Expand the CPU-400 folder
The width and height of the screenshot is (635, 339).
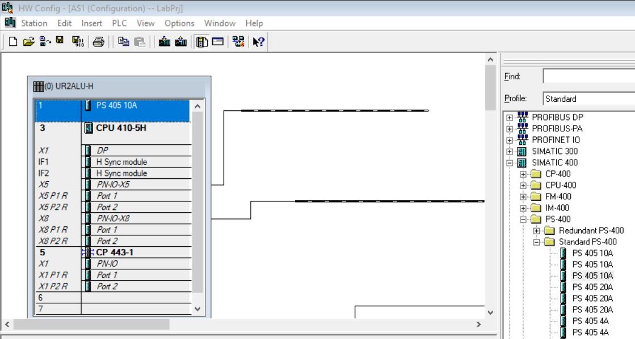coord(523,186)
